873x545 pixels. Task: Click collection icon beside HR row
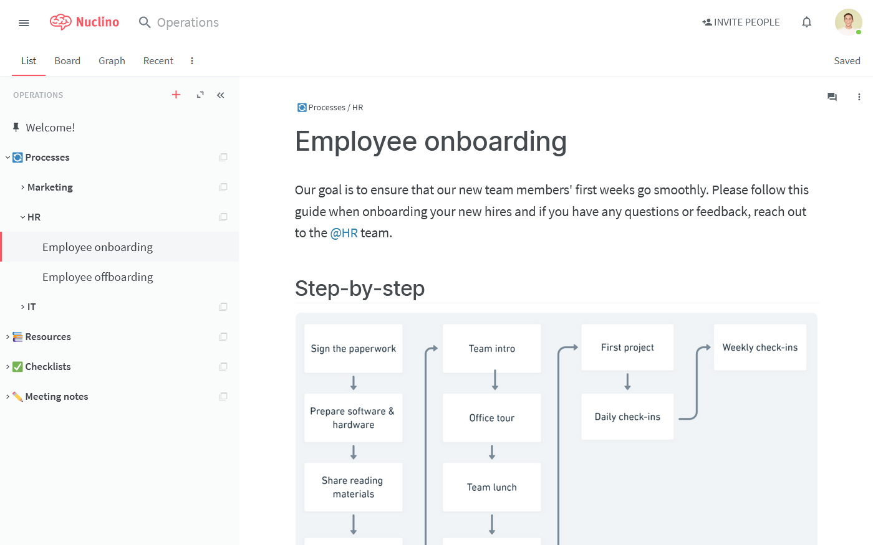(x=223, y=217)
